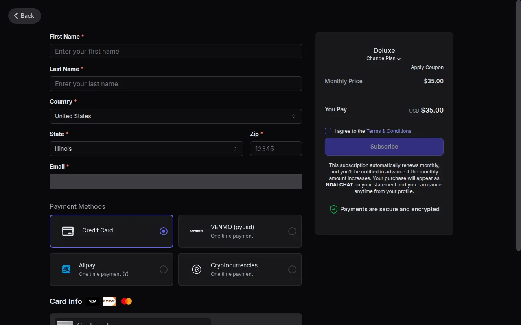Open the Terms & Conditions link

tap(389, 131)
